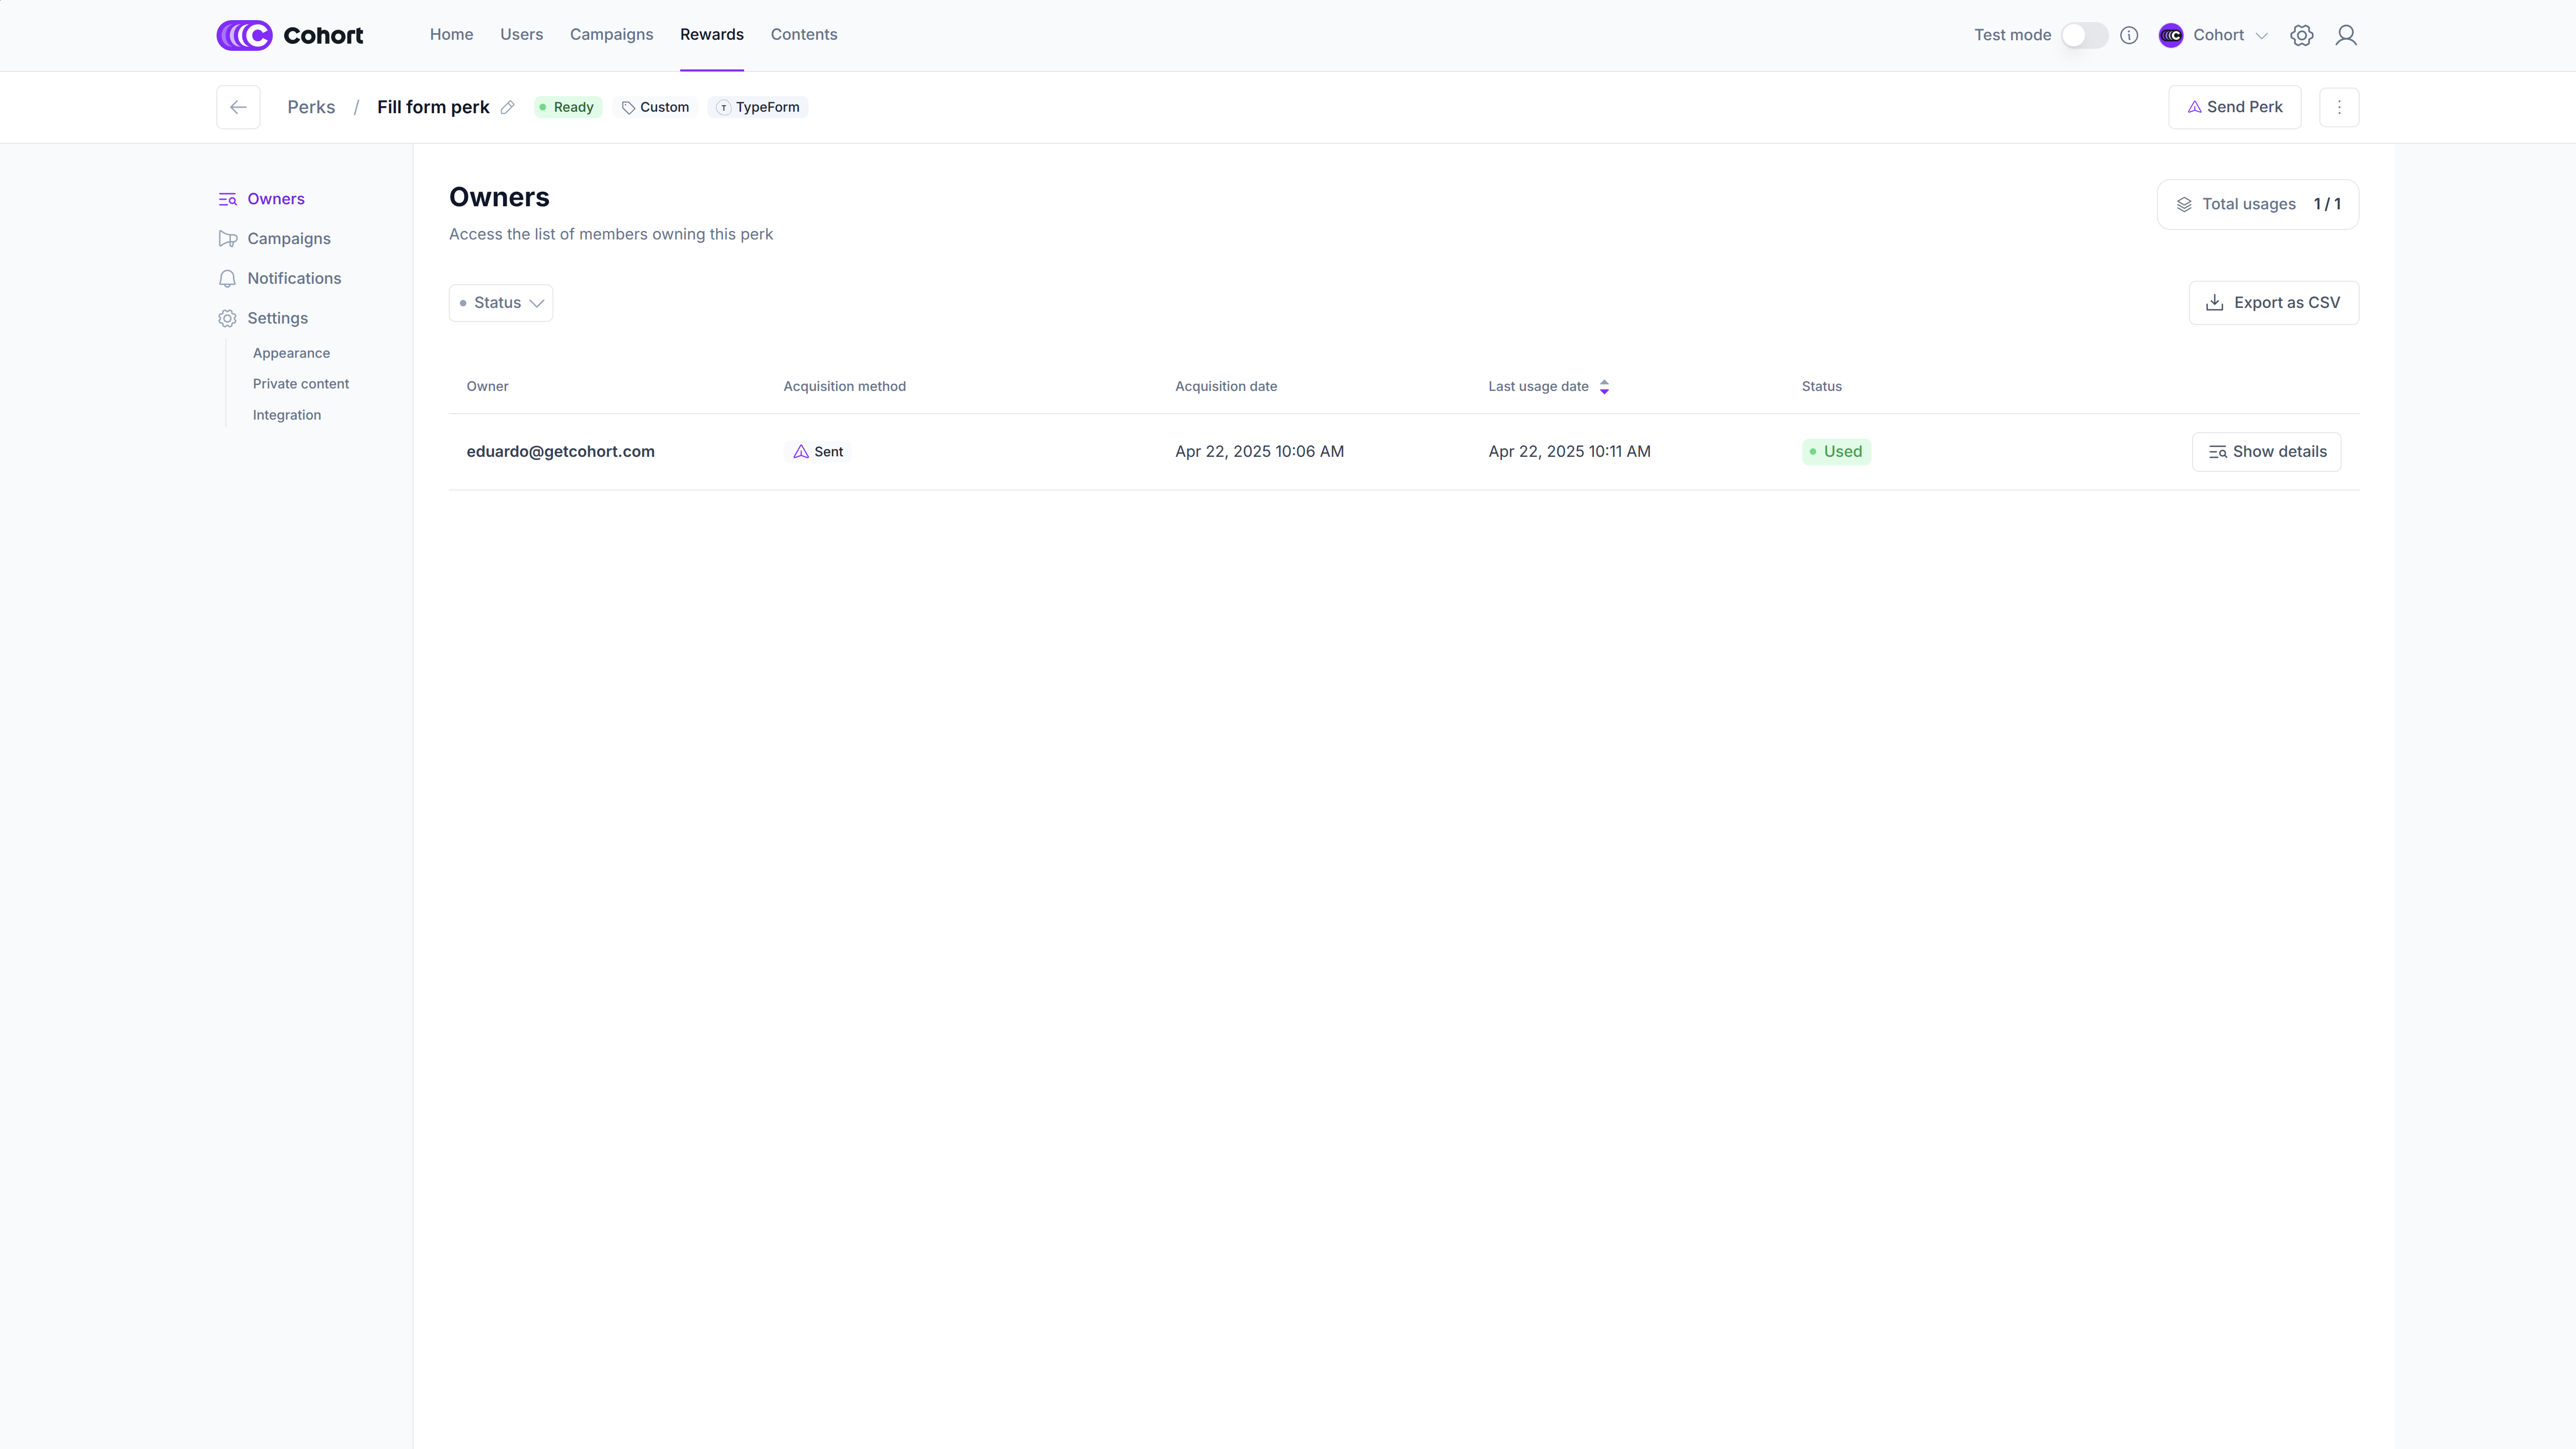Image resolution: width=2576 pixels, height=1449 pixels.
Task: Open the user profile icon
Action: point(2345,35)
